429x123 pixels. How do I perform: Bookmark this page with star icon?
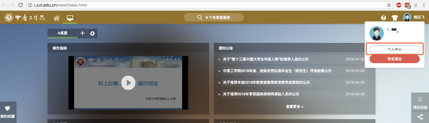coord(389,5)
